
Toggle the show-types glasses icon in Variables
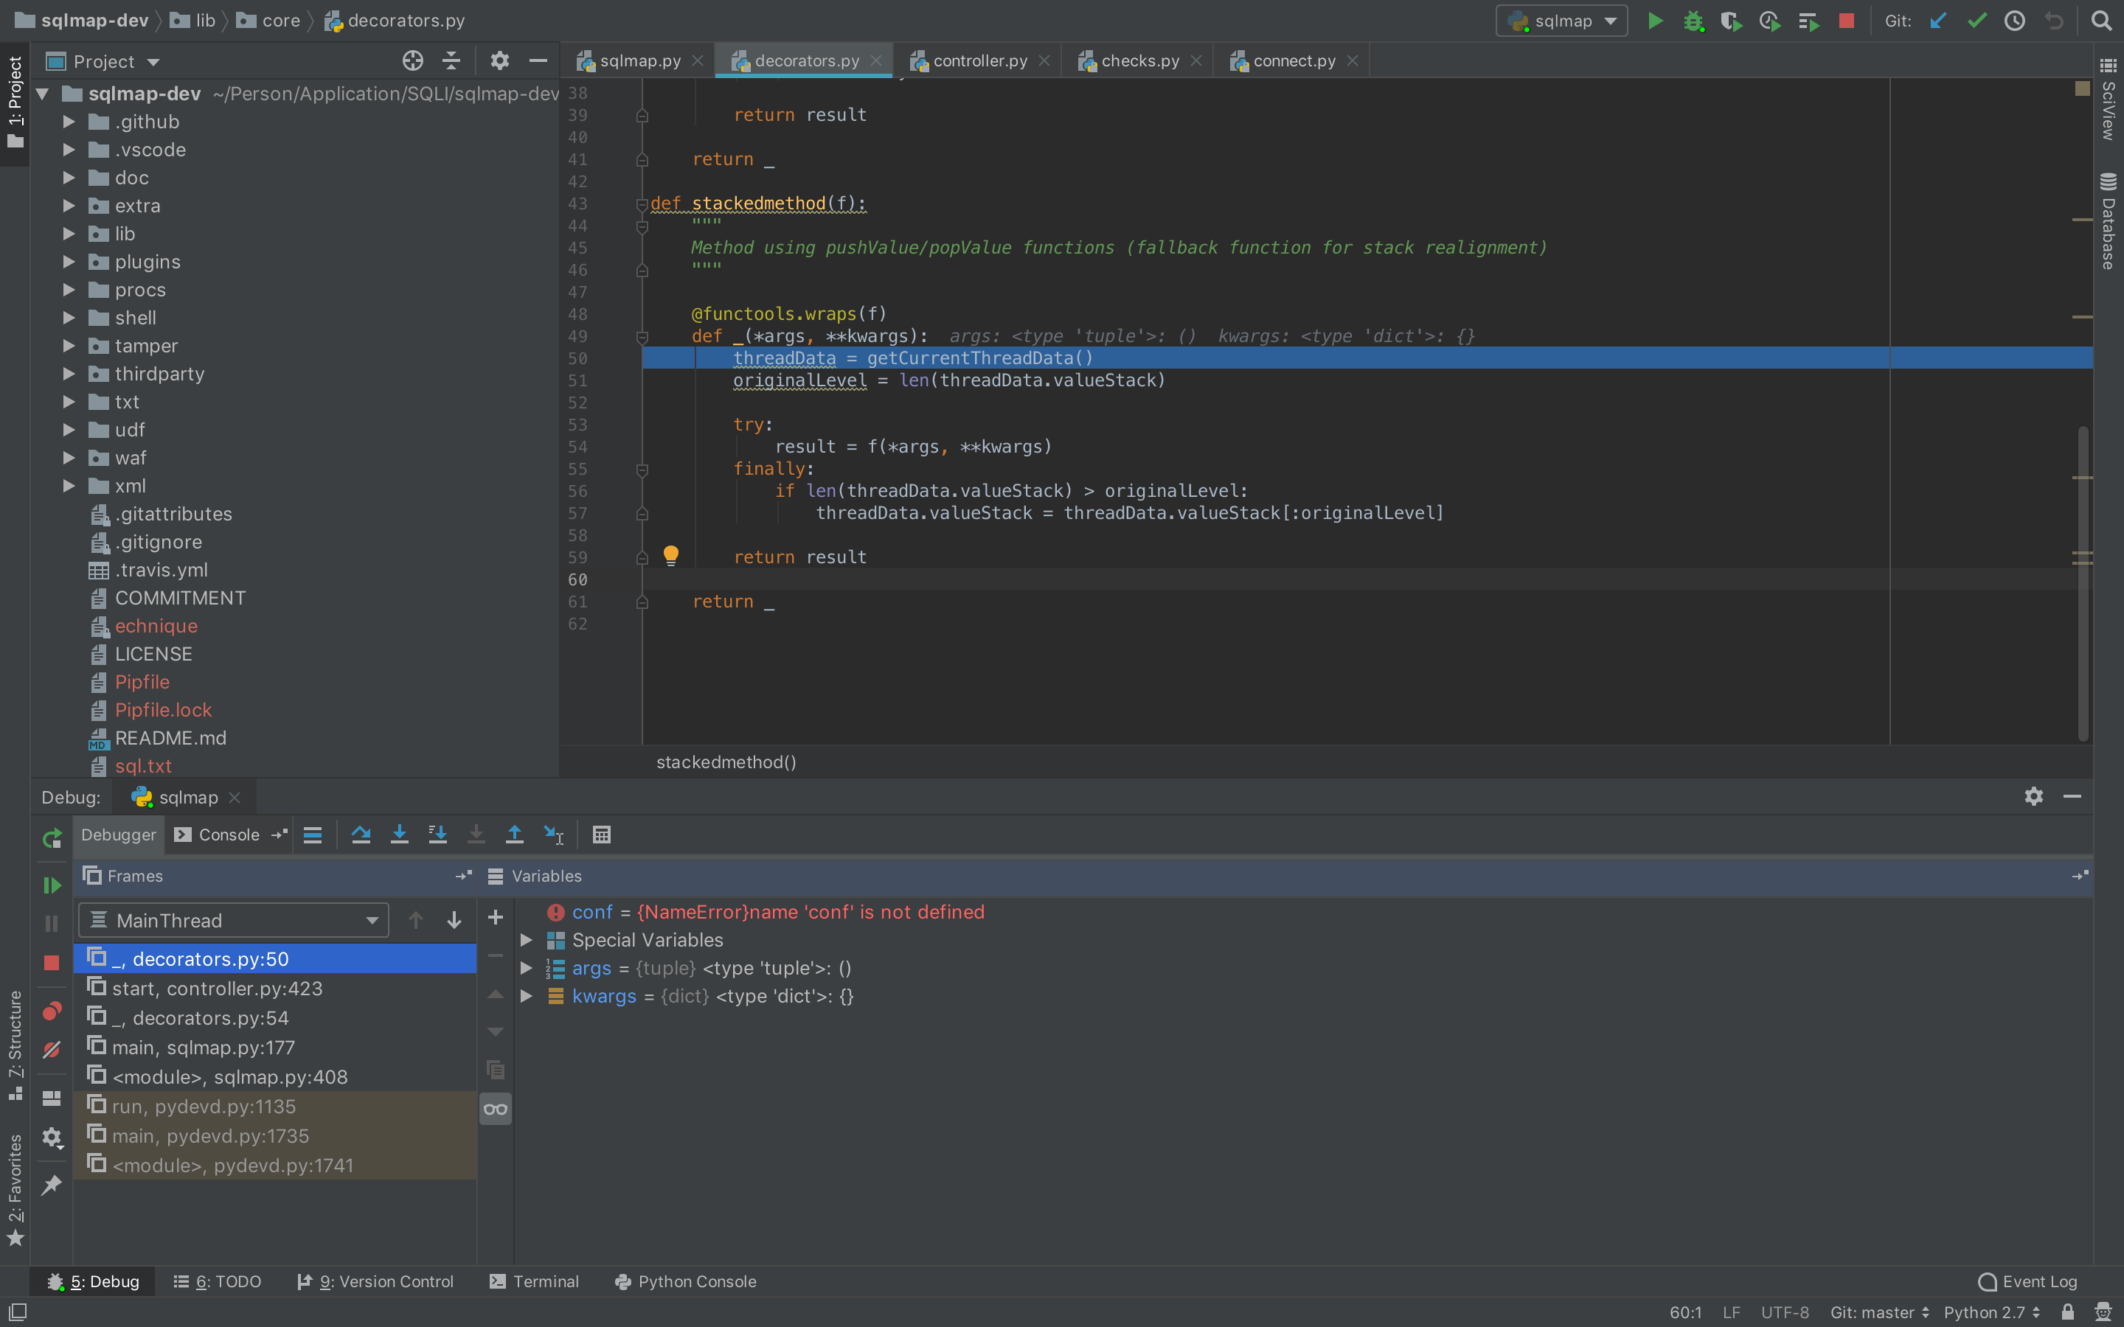pos(495,1110)
